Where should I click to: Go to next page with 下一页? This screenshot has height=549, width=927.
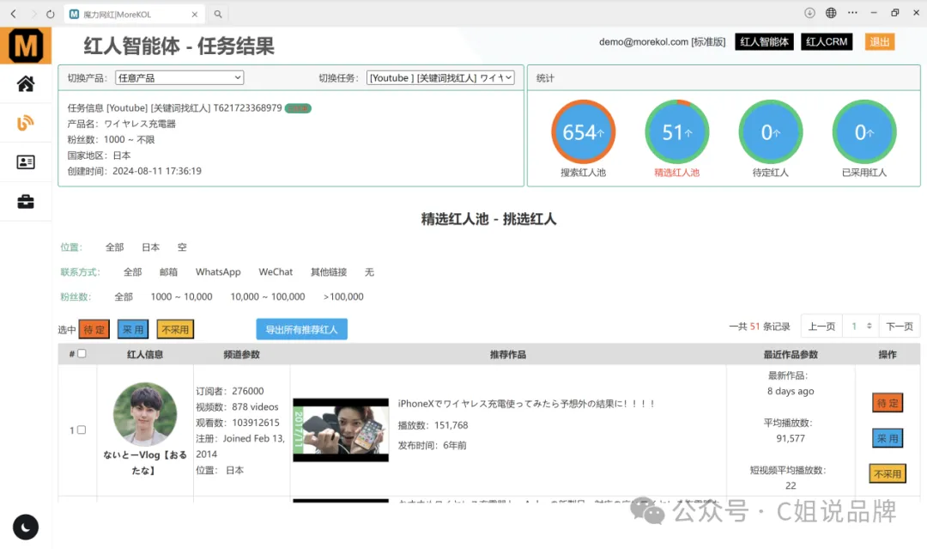click(900, 326)
